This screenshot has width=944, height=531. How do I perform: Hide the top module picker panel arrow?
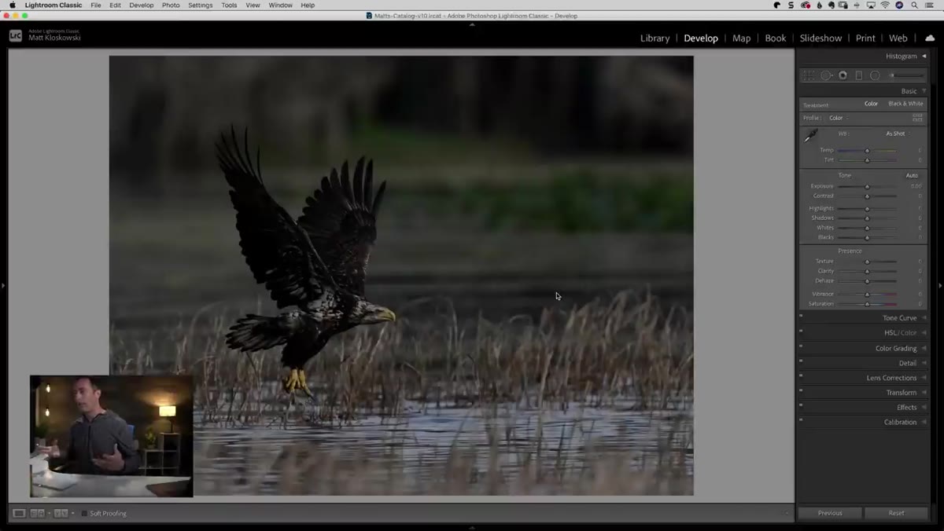(x=472, y=24)
